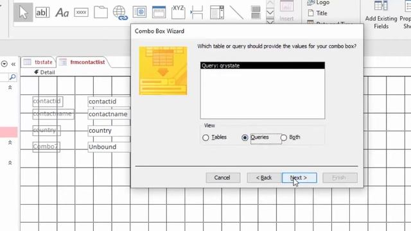This screenshot has width=411, height=231.
Task: Select Query: qrystate in the list
Action: coord(263,65)
